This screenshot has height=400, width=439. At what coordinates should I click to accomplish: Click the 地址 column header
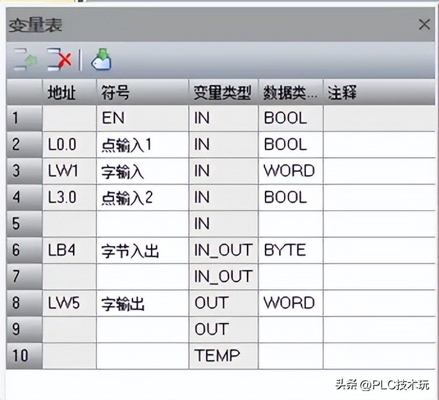[x=69, y=92]
